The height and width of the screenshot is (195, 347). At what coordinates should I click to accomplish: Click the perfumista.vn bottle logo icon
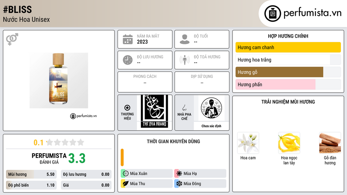point(272,14)
